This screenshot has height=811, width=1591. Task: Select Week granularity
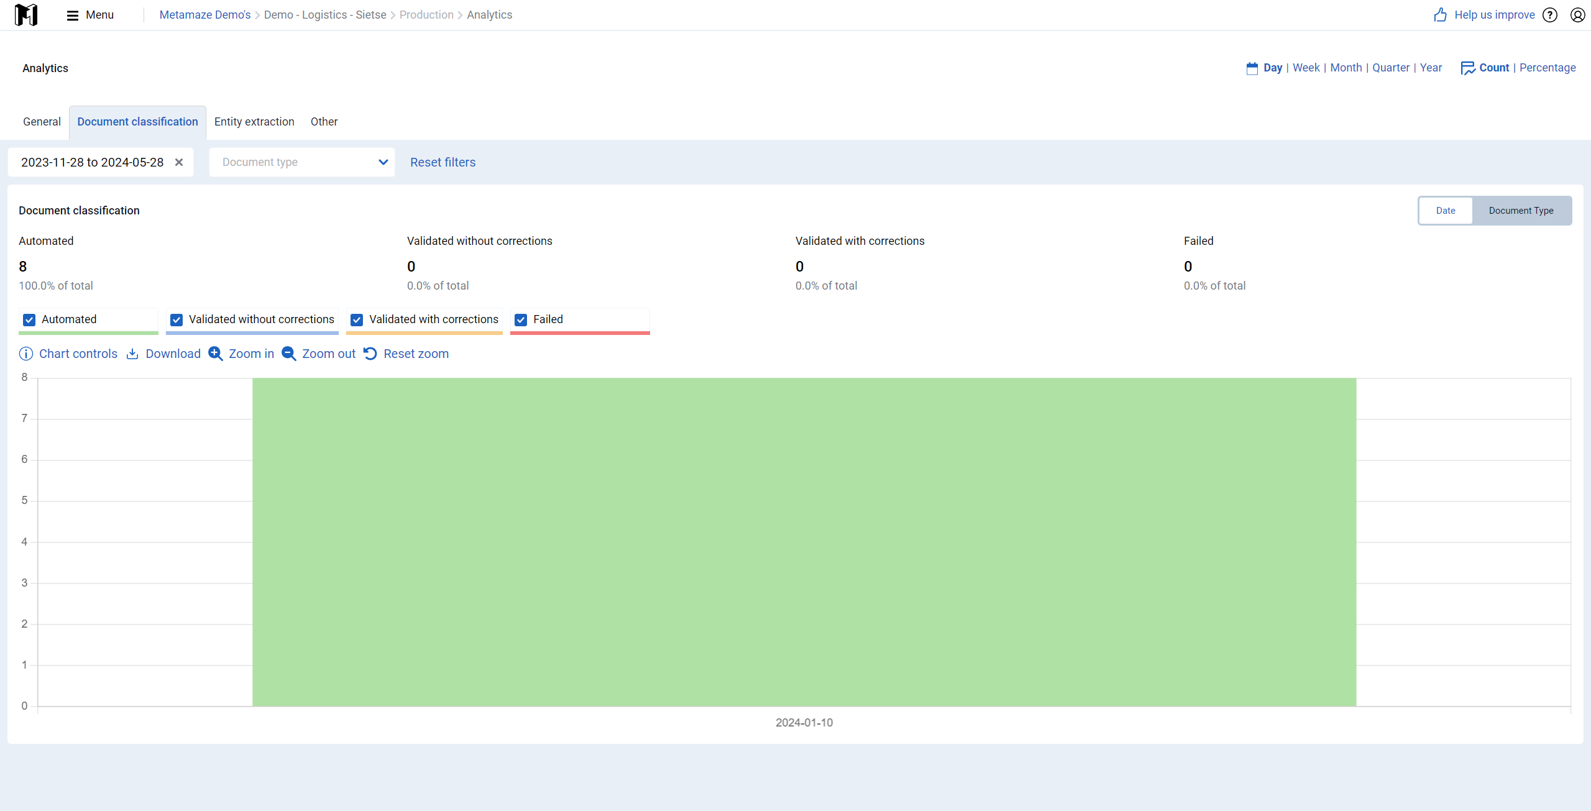pyautogui.click(x=1306, y=68)
